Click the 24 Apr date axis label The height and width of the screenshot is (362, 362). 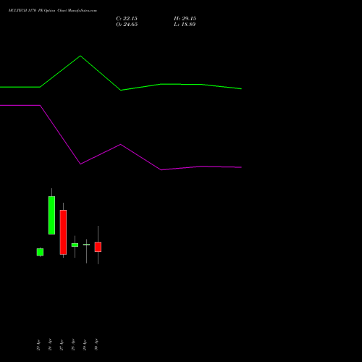[50, 345]
